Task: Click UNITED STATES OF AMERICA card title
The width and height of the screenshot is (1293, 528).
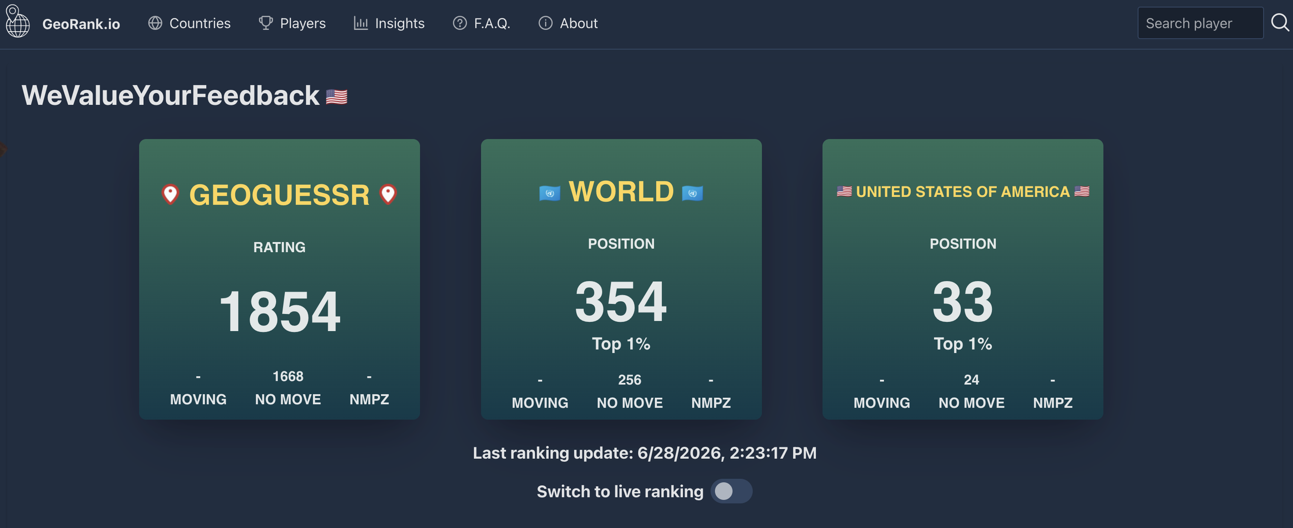Action: [963, 192]
